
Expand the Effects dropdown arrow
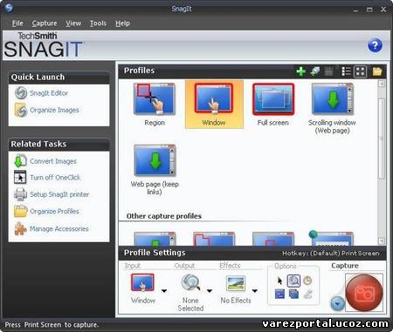pyautogui.click(x=255, y=291)
